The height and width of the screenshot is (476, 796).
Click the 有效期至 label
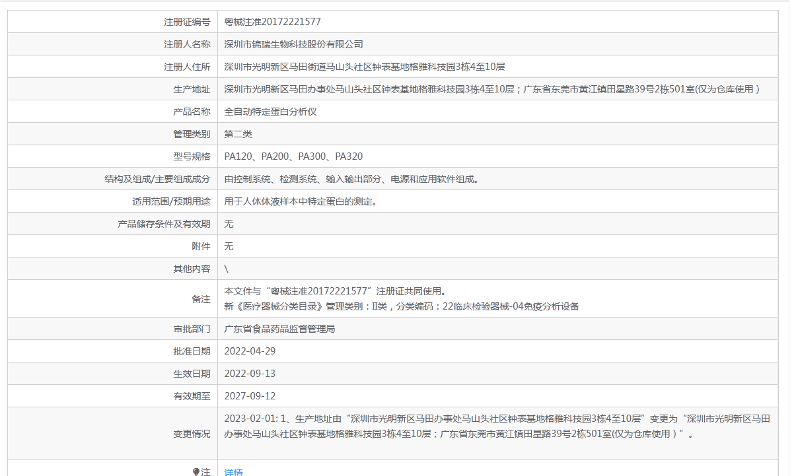click(192, 396)
